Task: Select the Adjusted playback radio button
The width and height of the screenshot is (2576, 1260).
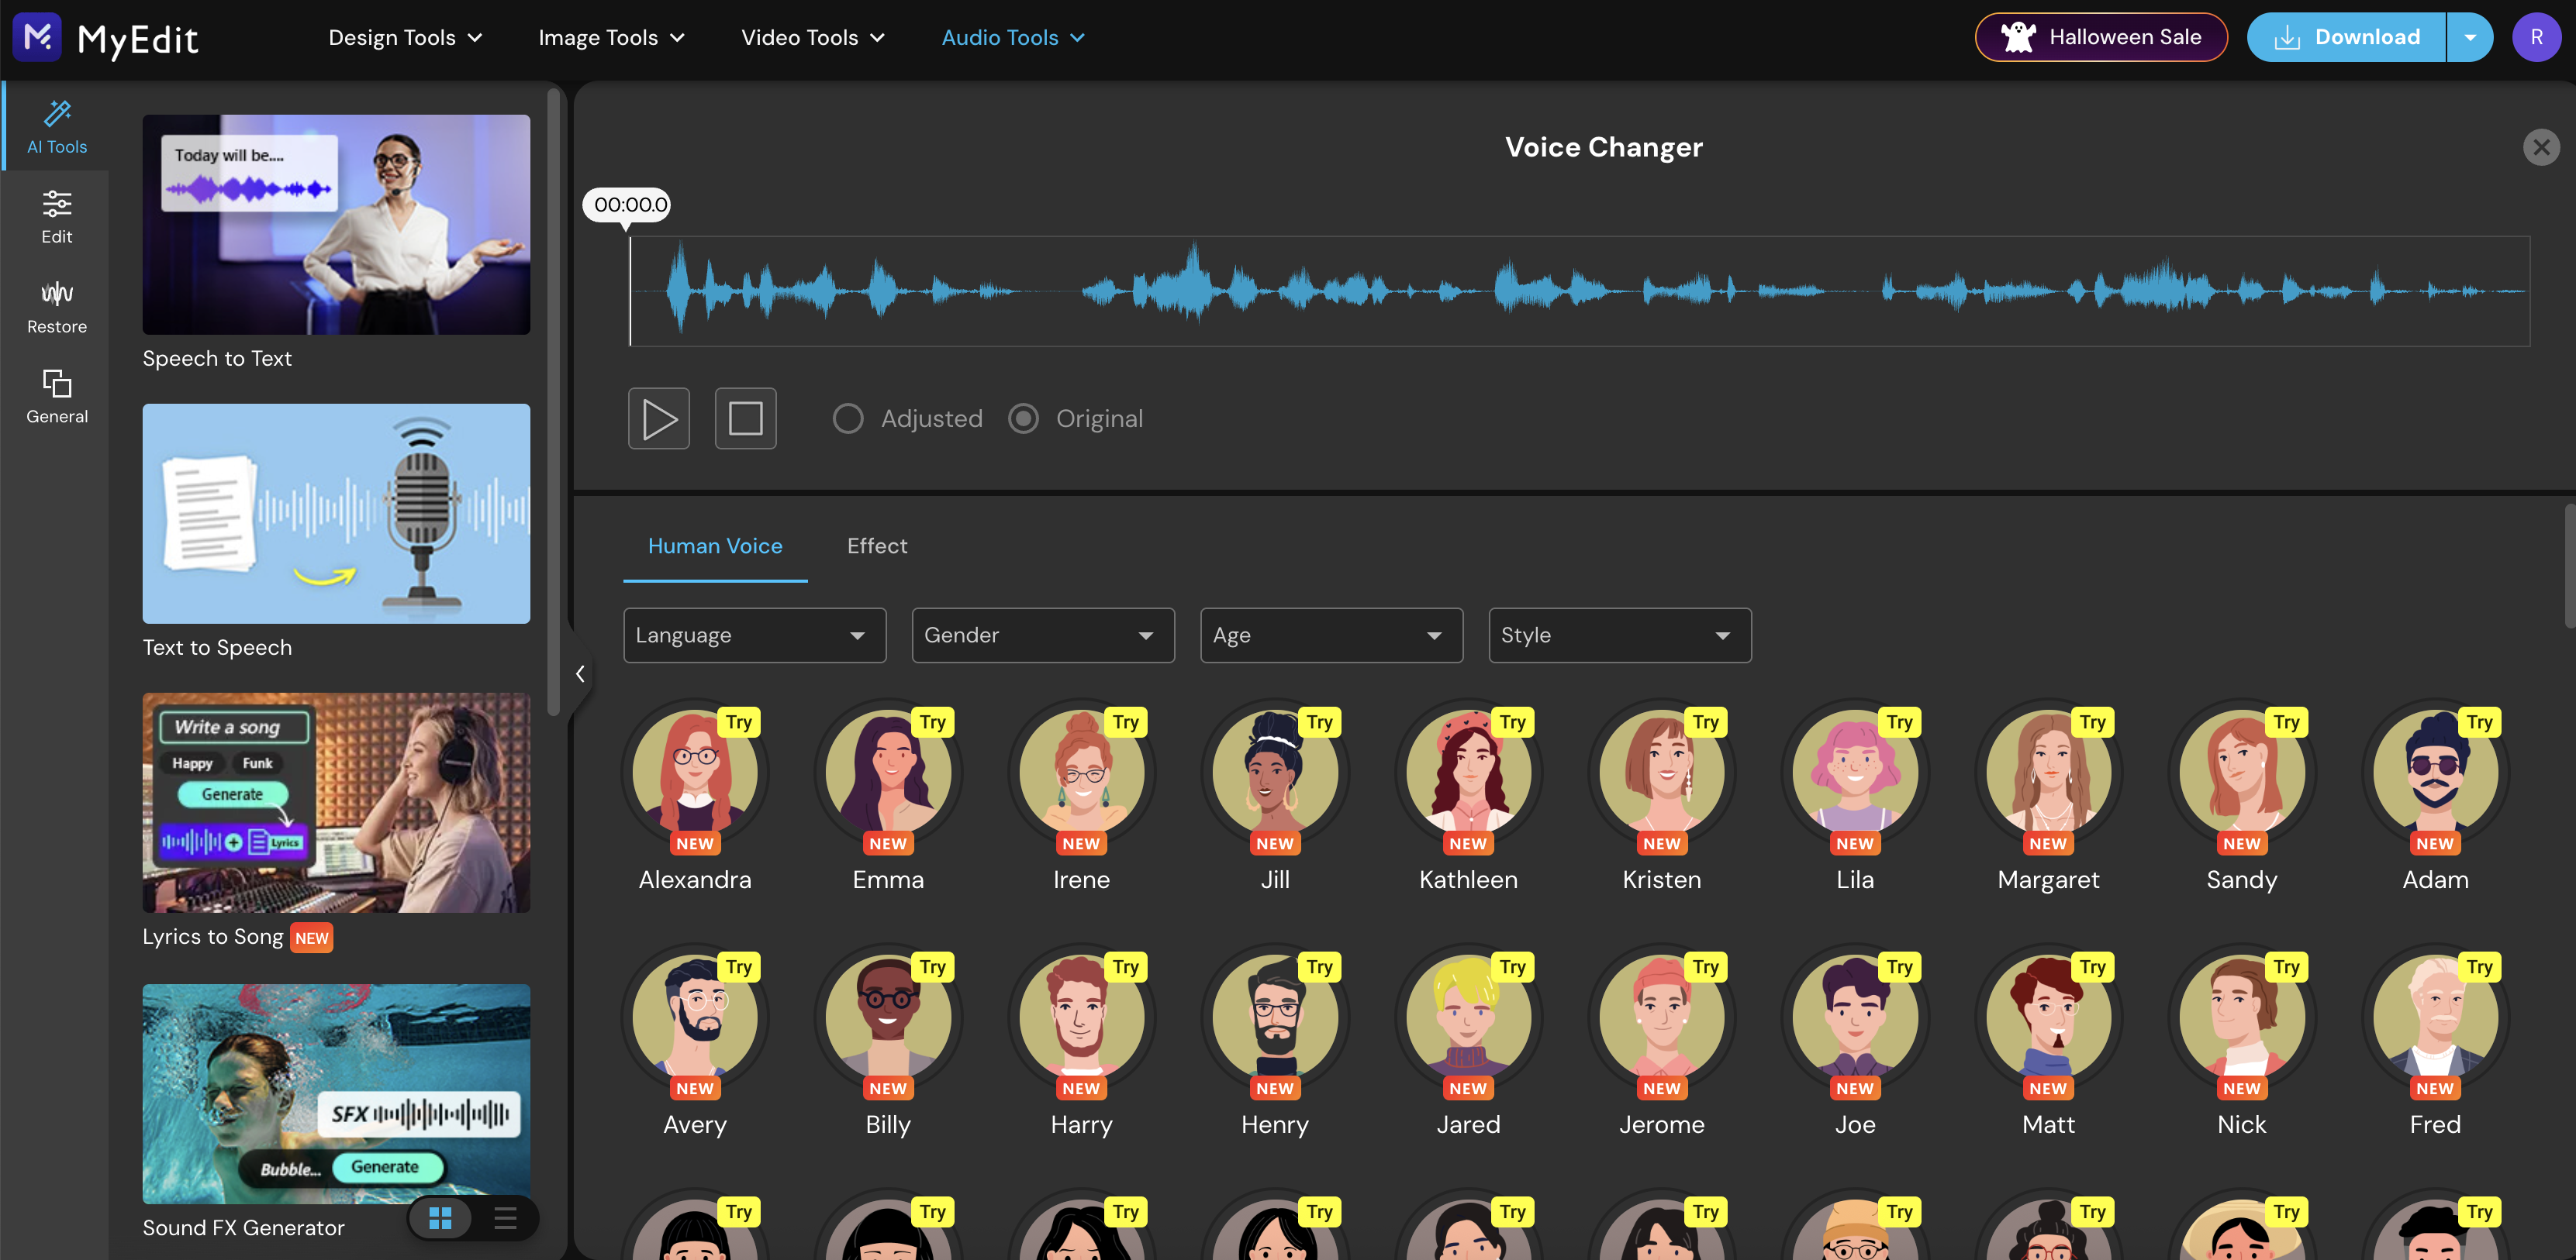Action: 848,418
